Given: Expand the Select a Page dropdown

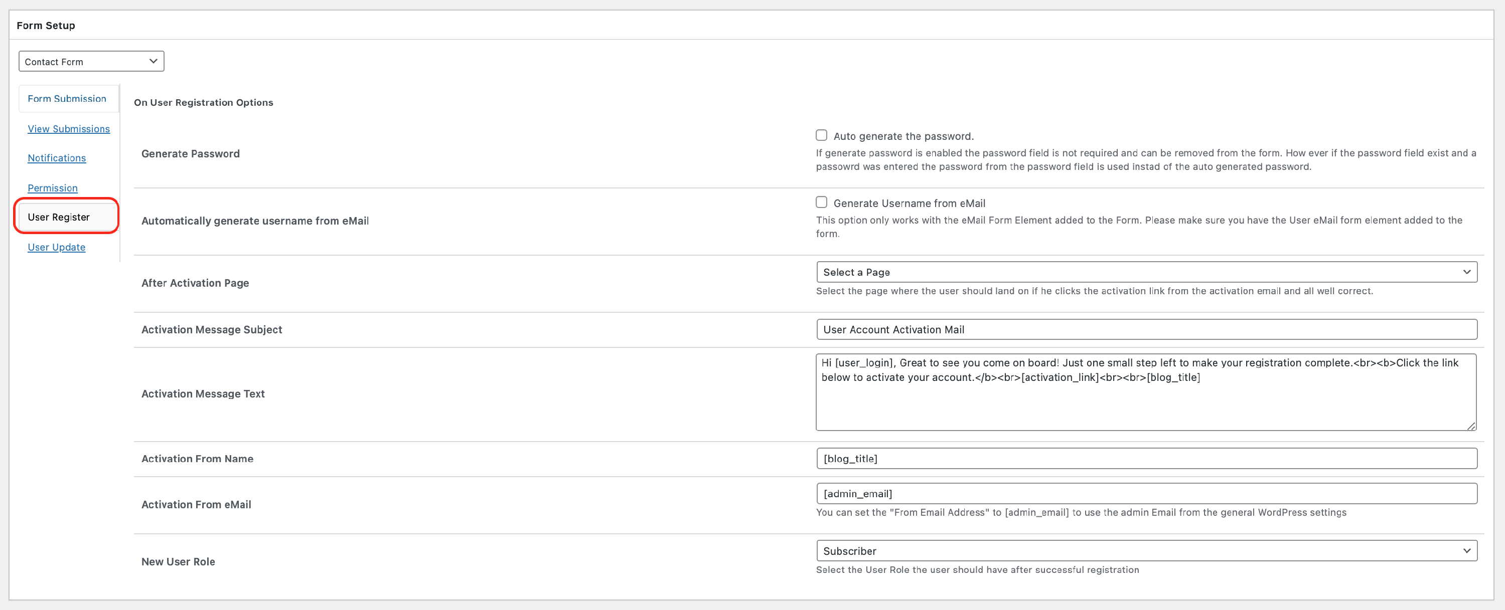Looking at the screenshot, I should point(1145,272).
